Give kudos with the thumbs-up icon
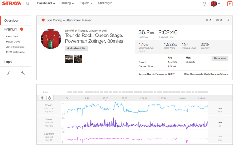 [x=206, y=20]
